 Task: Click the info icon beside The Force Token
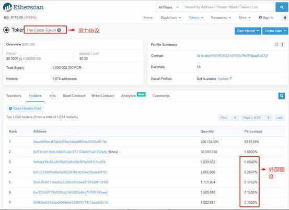coord(59,30)
